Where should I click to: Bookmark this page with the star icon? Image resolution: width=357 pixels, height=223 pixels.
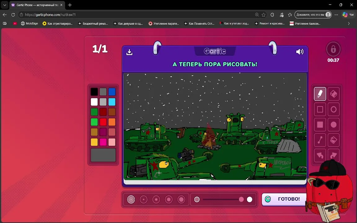tap(263, 15)
